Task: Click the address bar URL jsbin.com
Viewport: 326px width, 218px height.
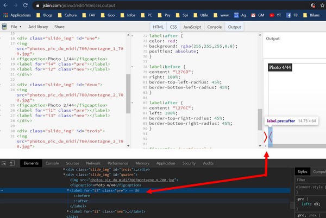Action: 79,5
